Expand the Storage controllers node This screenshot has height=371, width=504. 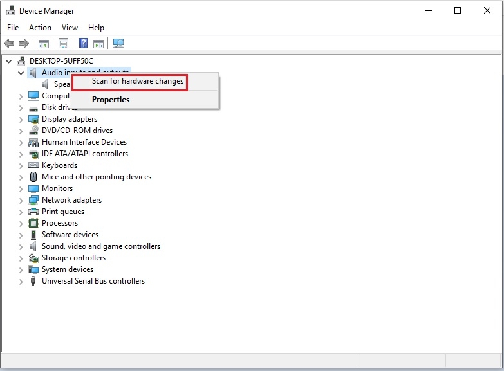click(x=21, y=258)
